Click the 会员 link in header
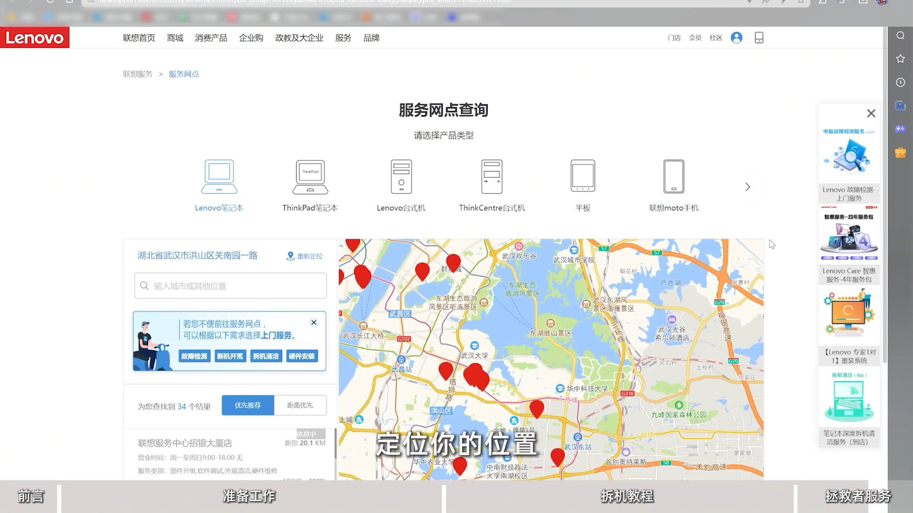 point(695,38)
